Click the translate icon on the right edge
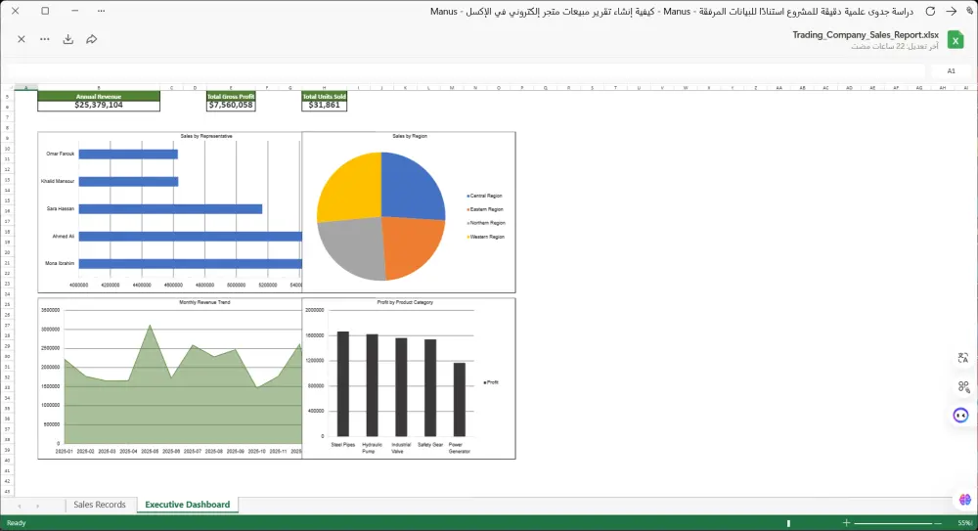This screenshot has width=978, height=531. (963, 358)
